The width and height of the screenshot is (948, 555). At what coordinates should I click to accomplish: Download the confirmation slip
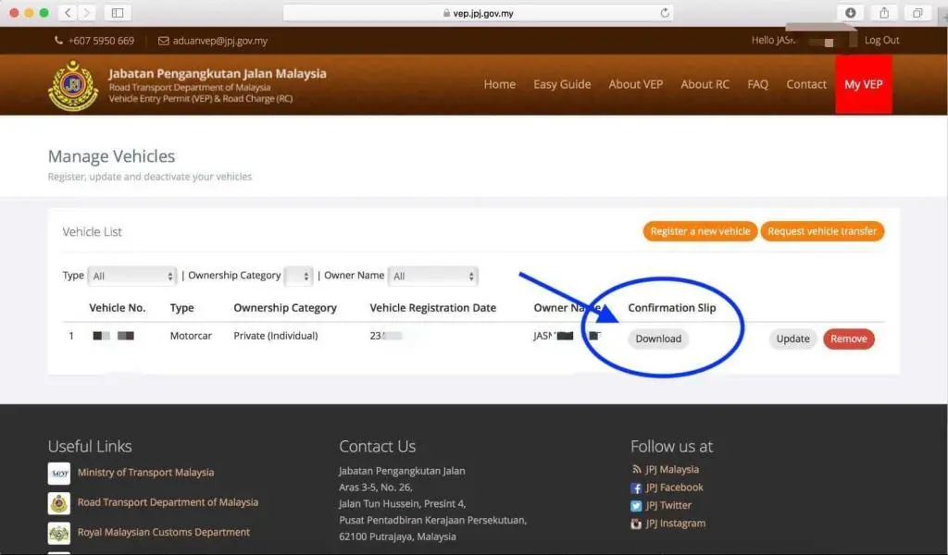658,339
